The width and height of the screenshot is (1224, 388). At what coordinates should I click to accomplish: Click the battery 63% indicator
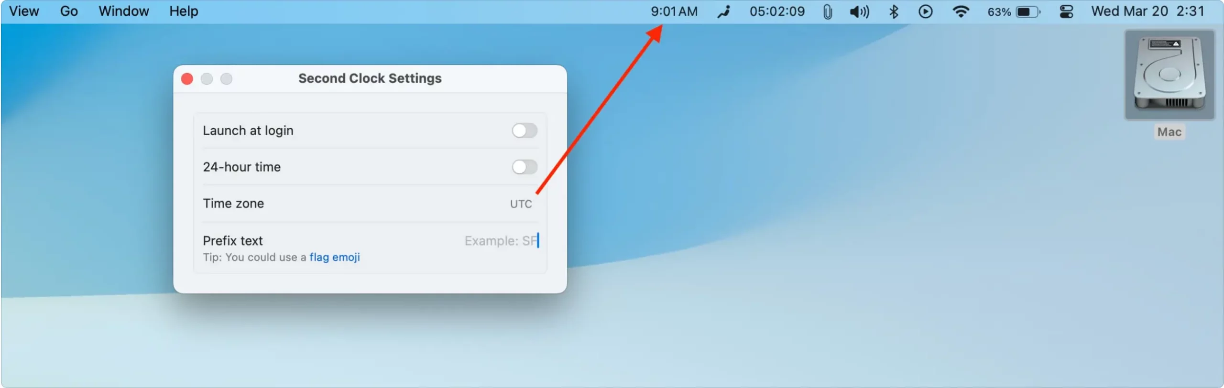pos(1014,11)
